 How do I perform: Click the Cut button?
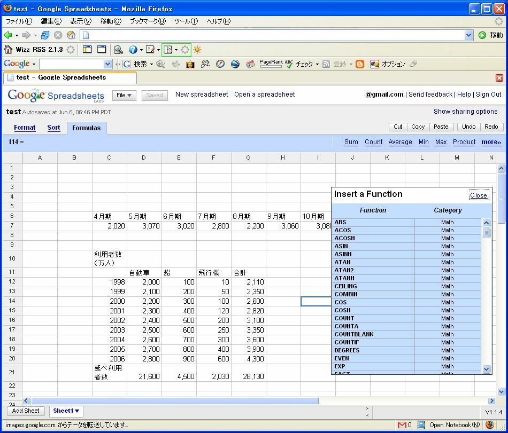coord(398,127)
